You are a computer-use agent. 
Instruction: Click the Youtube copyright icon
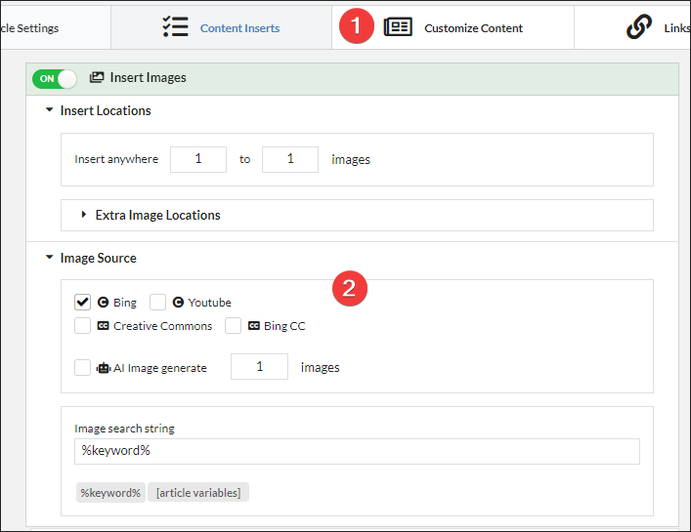178,303
